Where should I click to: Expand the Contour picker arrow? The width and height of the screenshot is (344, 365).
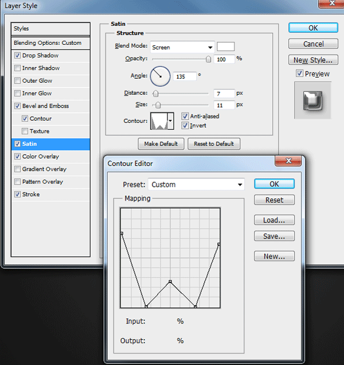(x=171, y=121)
